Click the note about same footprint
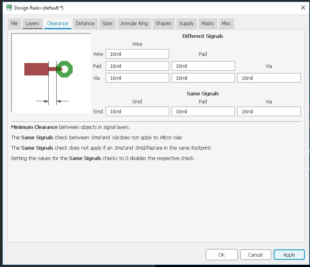The width and height of the screenshot is (310, 267). [111, 148]
